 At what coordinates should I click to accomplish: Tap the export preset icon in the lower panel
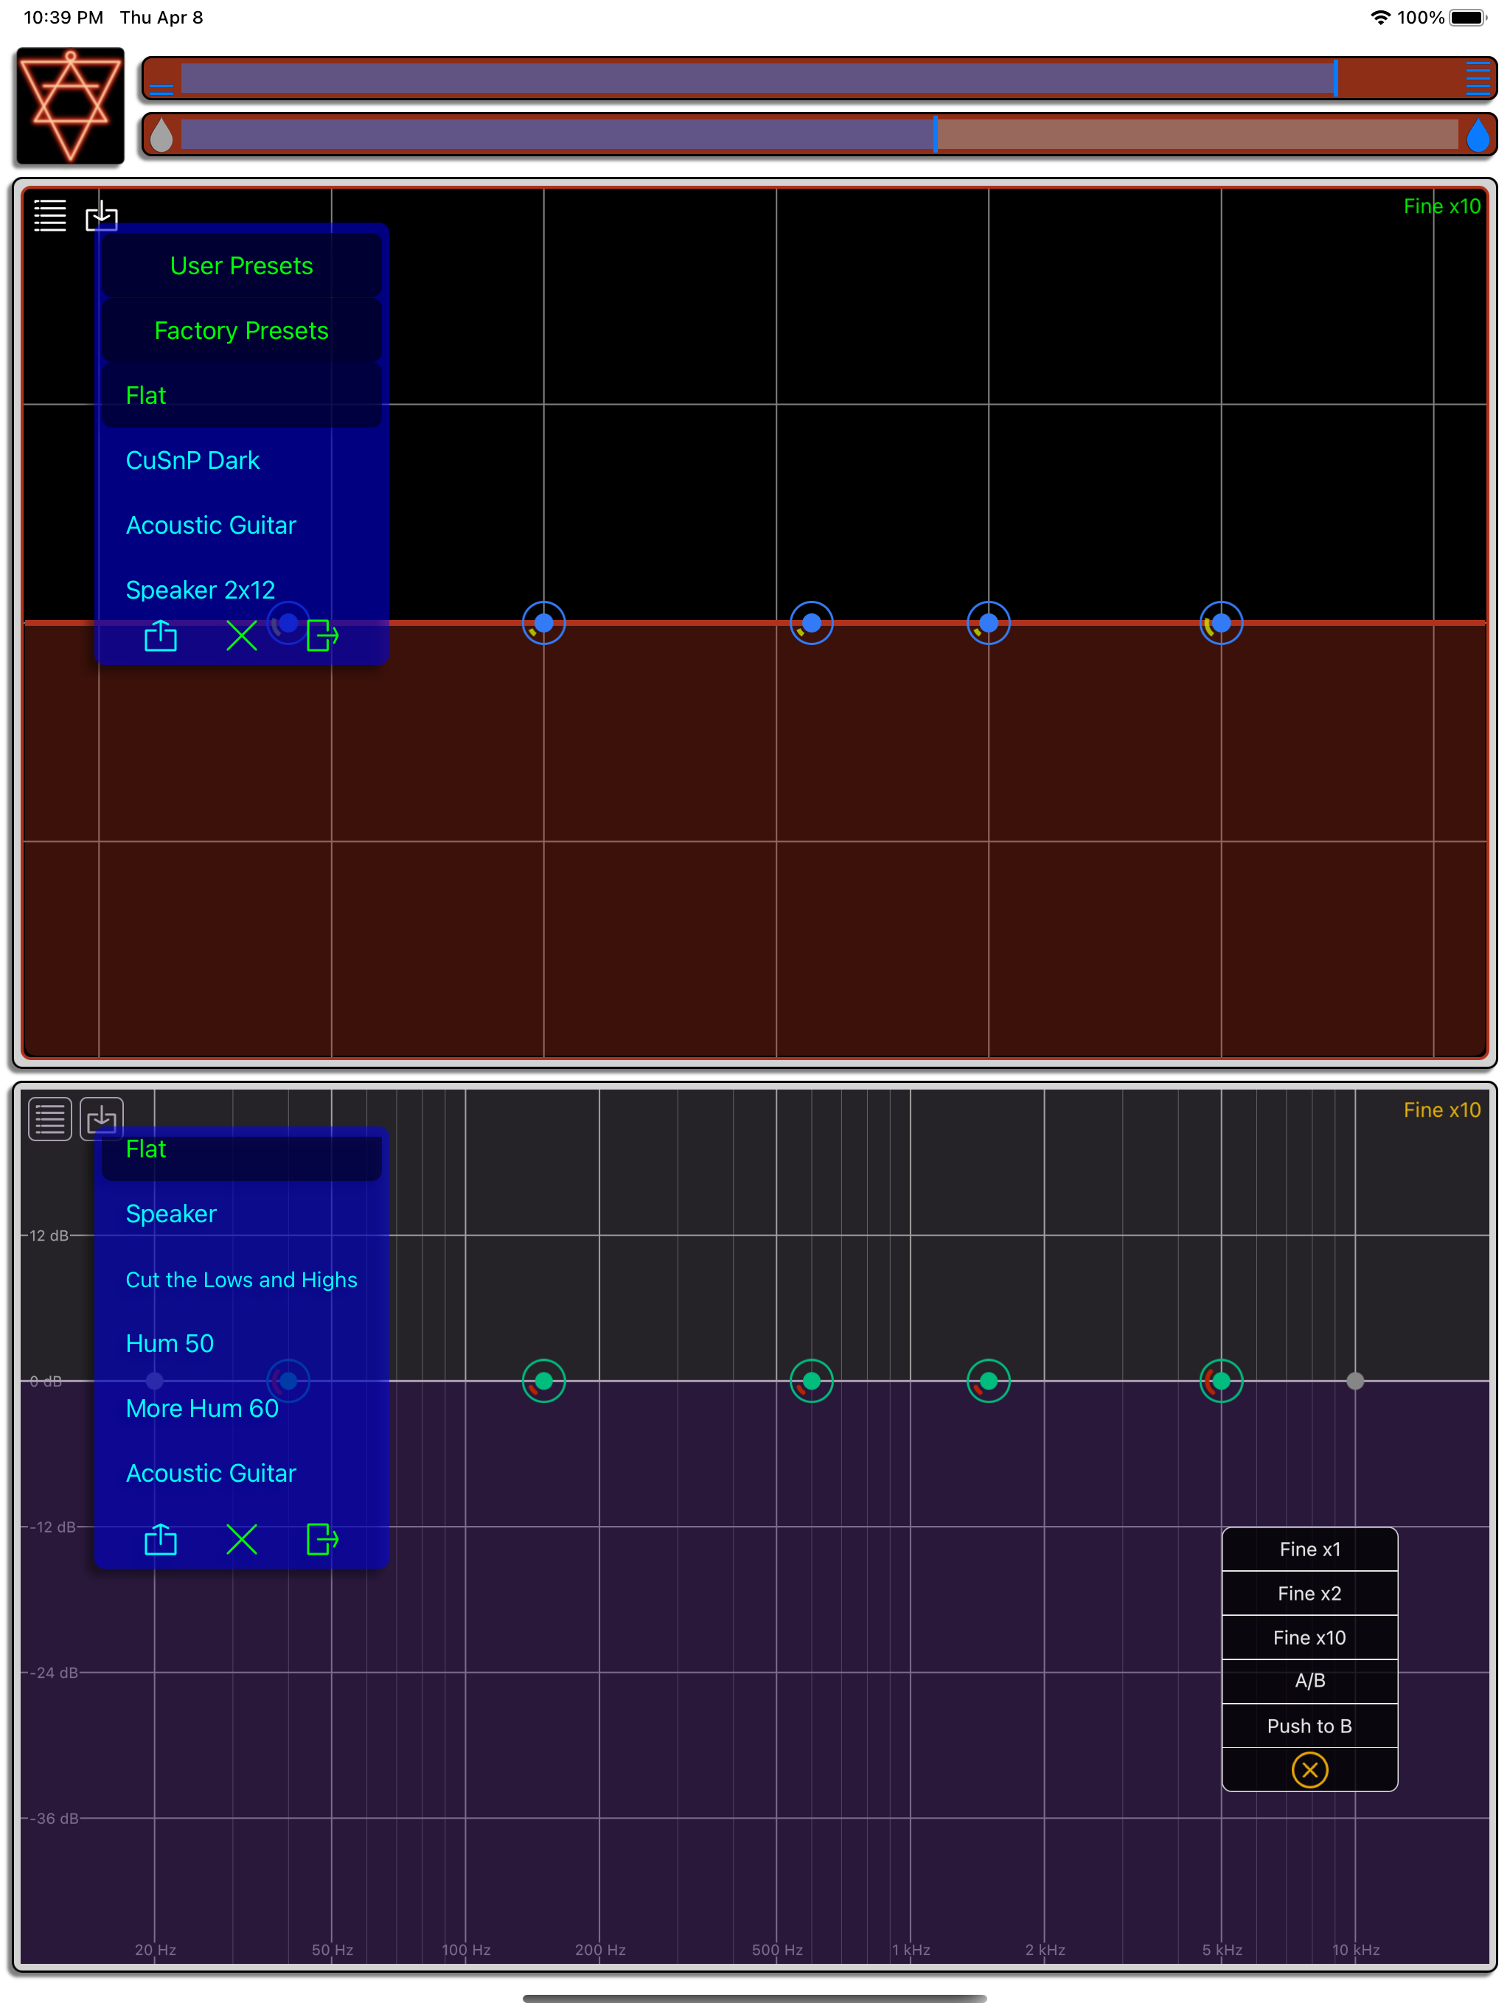tap(321, 1540)
